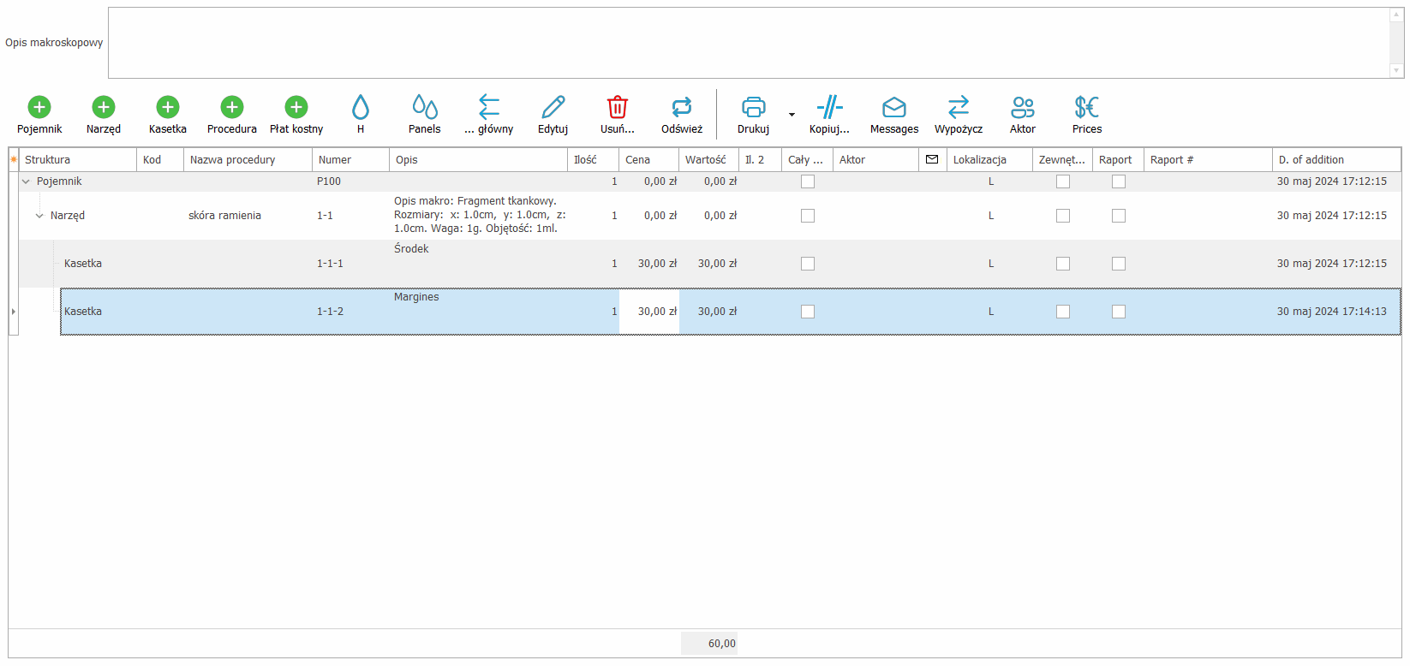Viewport: 1410px width, 666px height.
Task: Enable Zewnętrzny checkbox in the Narząd row
Action: pyautogui.click(x=1063, y=216)
